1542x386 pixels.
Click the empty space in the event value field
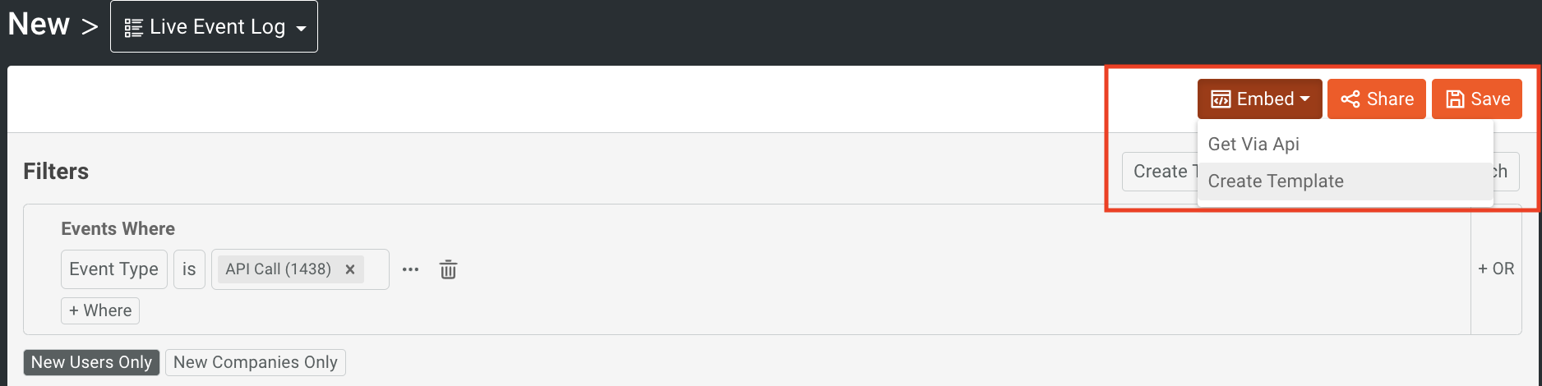376,269
